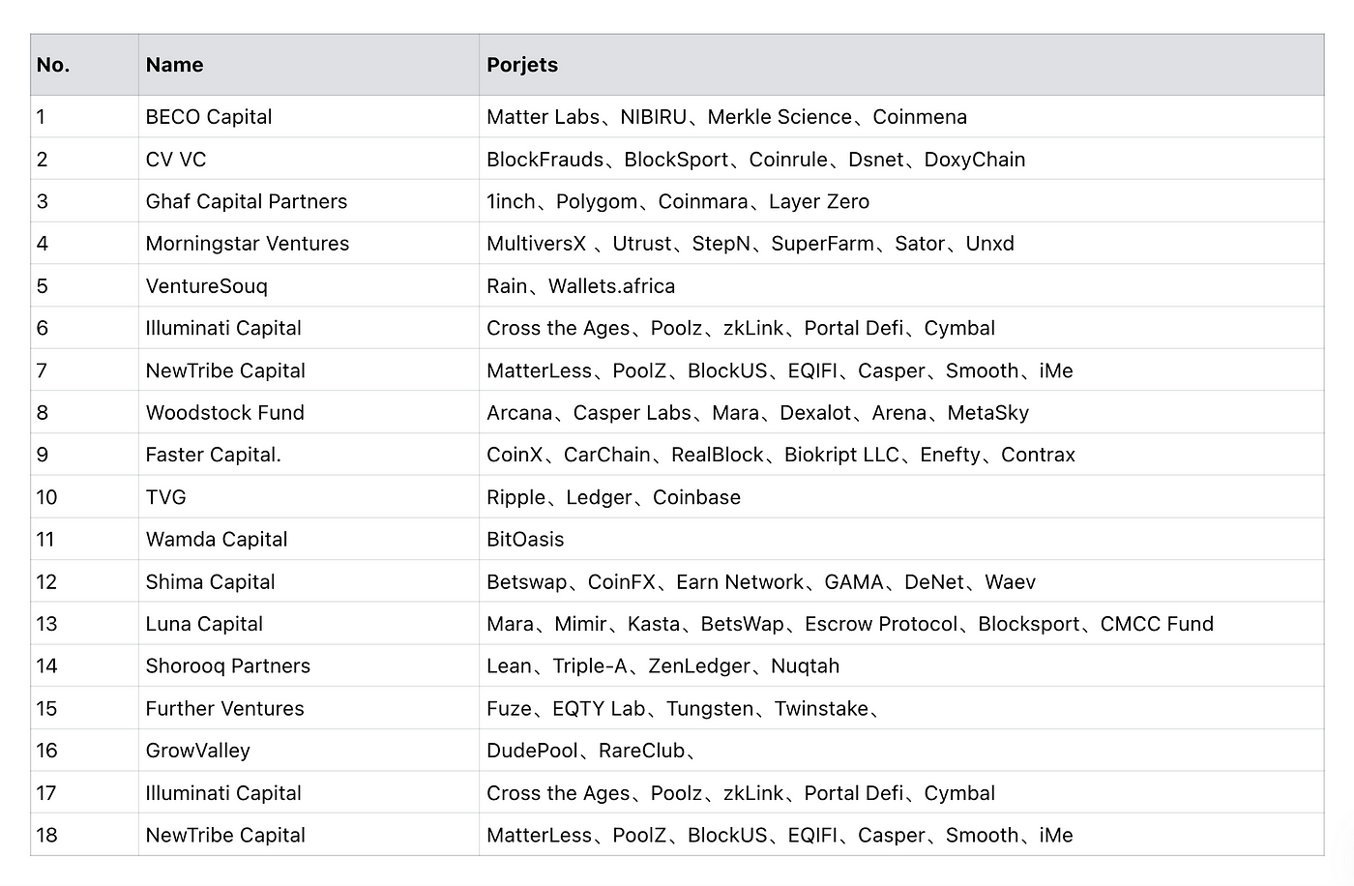Click the Faster Capital. cell

(x=309, y=455)
